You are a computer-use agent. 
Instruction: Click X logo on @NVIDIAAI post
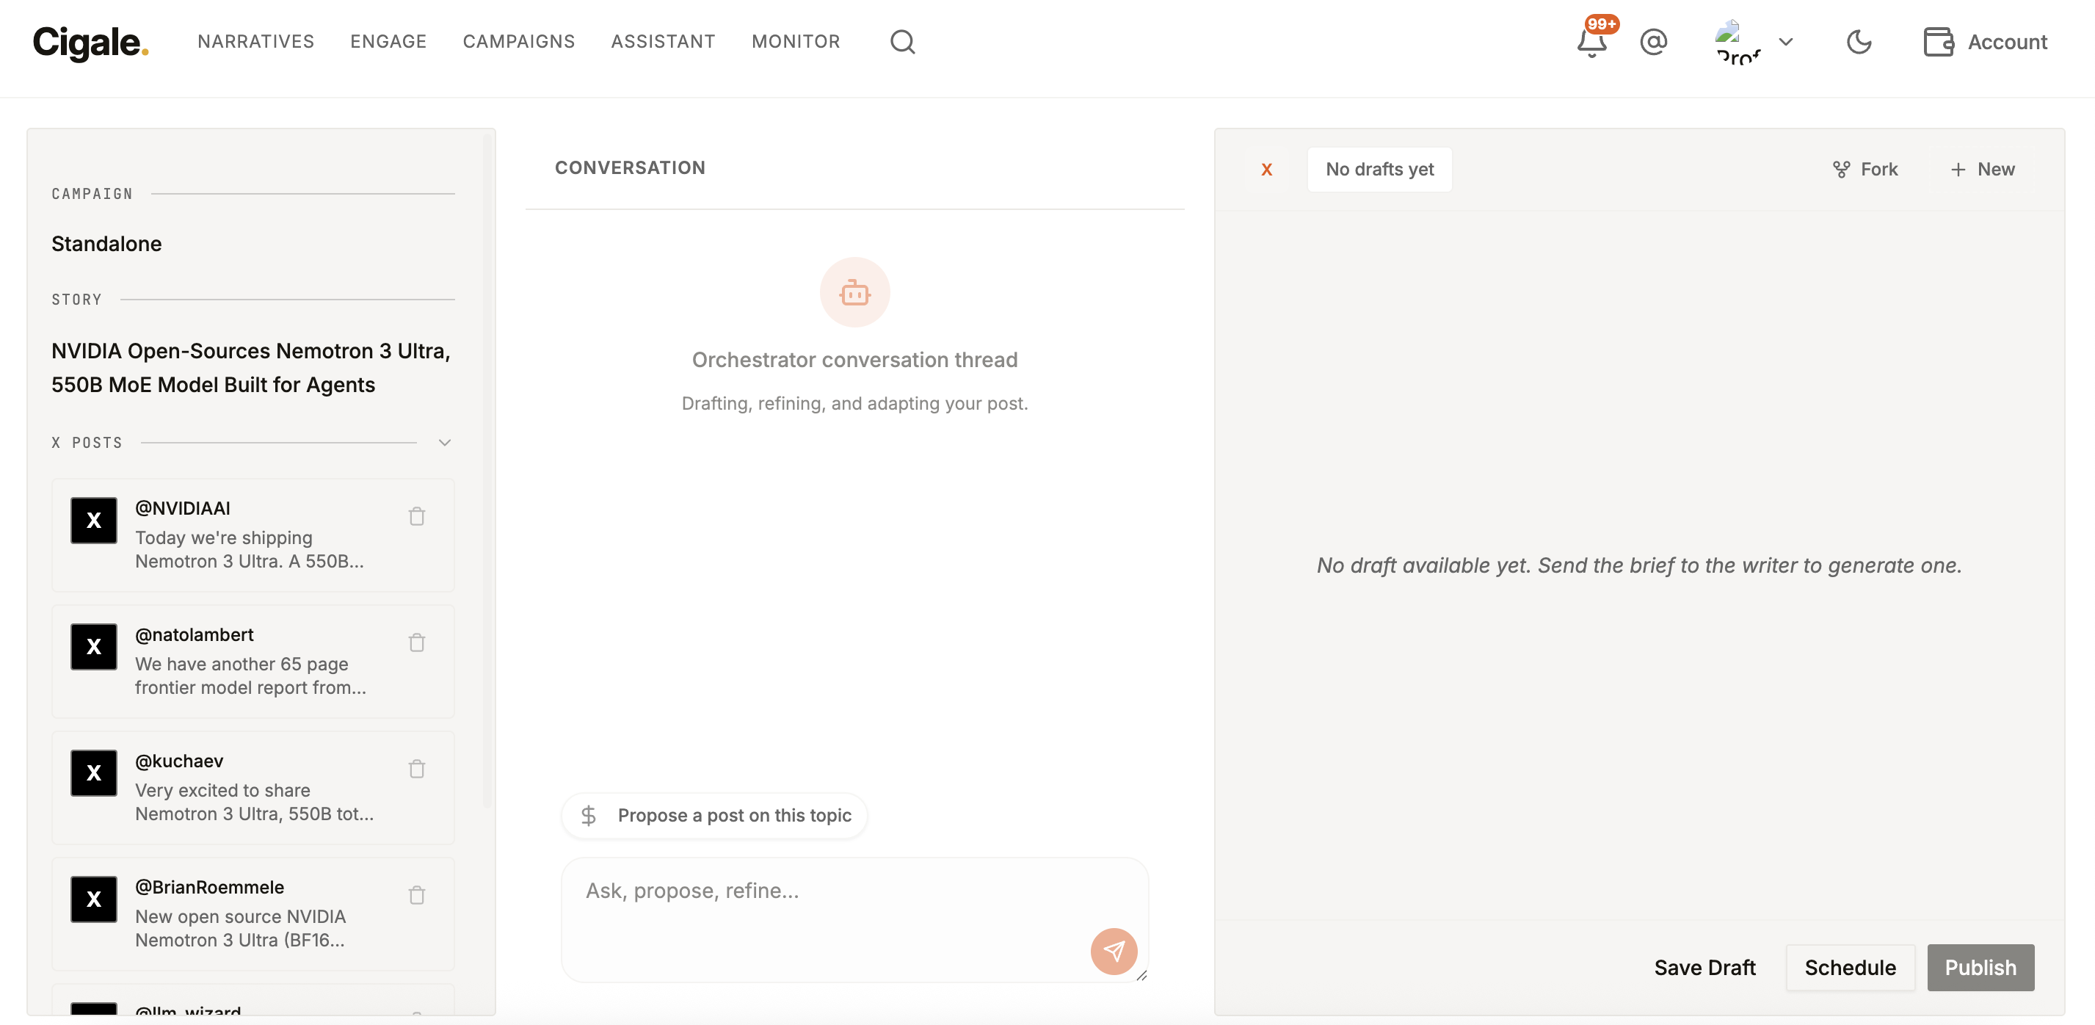[93, 521]
